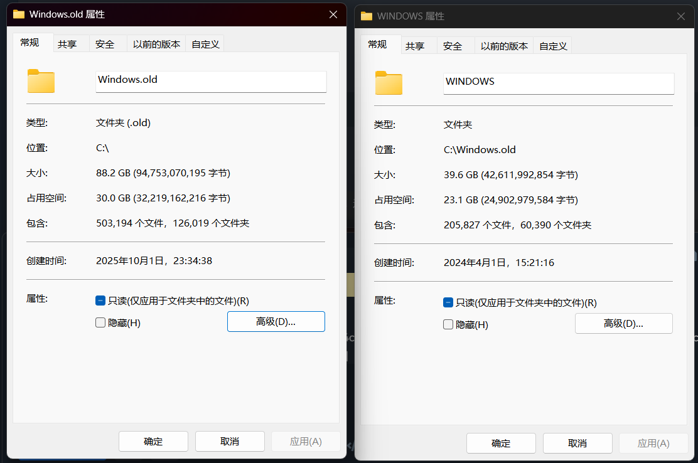
Task: Select 以前的版本 tab in Windows.old 属性
Action: [156, 44]
